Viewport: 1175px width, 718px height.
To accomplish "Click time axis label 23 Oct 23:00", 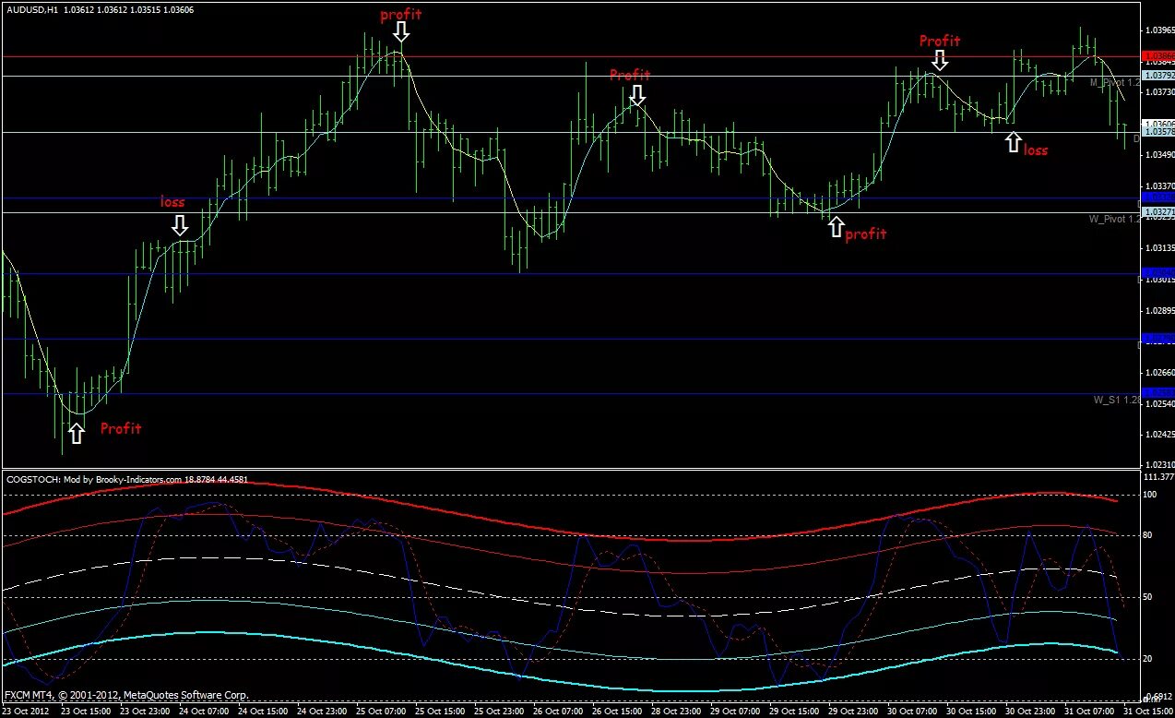I will (145, 712).
